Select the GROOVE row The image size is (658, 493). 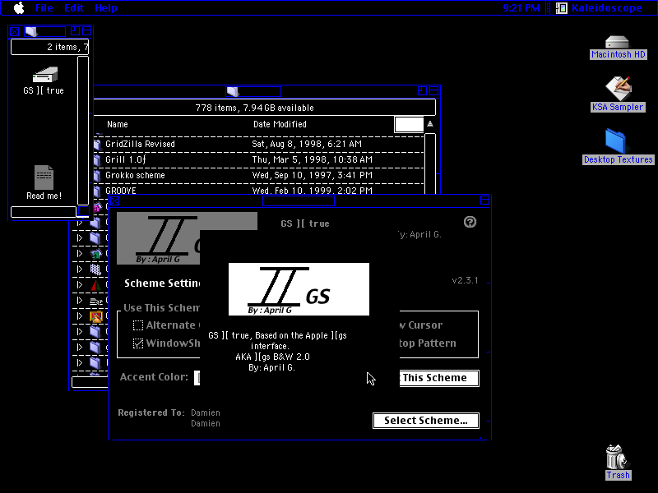pyautogui.click(x=258, y=190)
